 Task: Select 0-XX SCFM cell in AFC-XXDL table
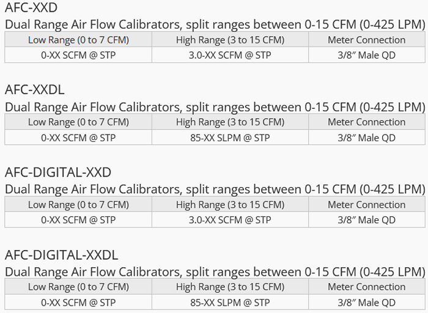(78, 138)
